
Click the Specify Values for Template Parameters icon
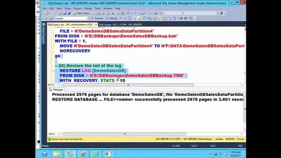tap(191, 18)
